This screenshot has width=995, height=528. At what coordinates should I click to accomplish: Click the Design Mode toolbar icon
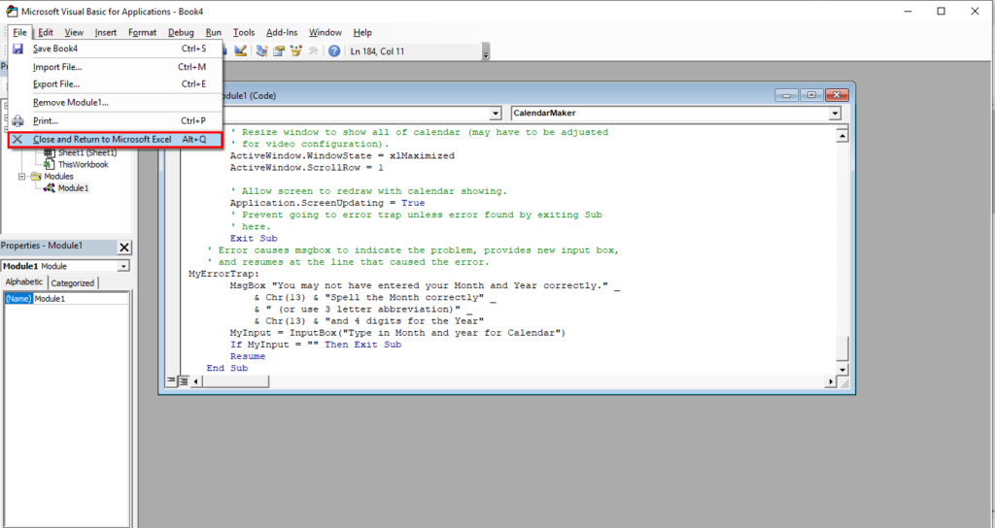point(241,51)
